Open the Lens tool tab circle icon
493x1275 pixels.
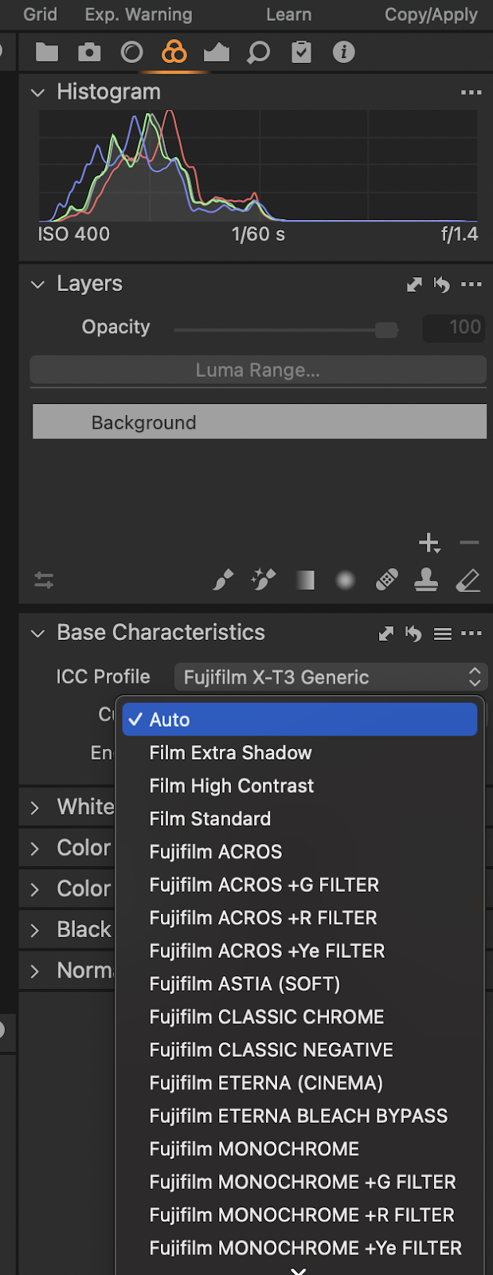(131, 53)
